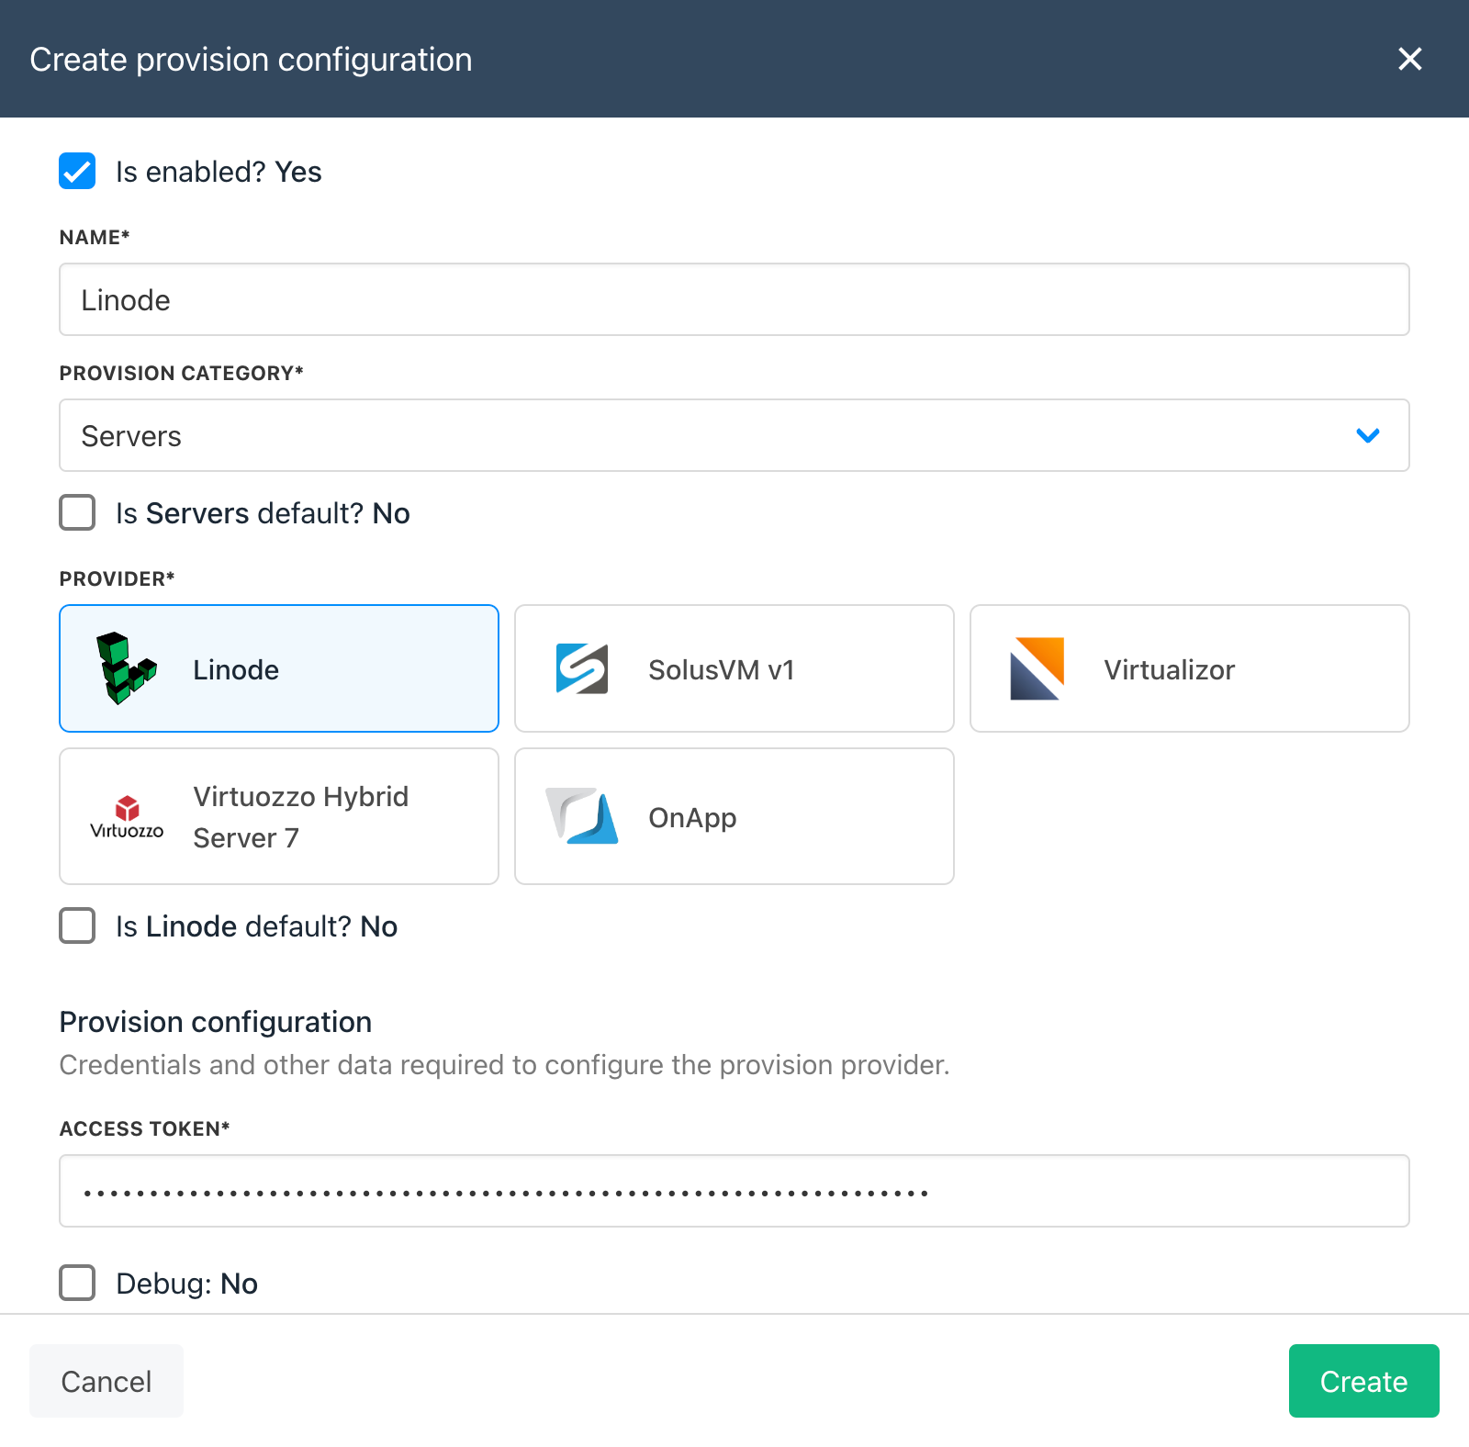This screenshot has height=1447, width=1469.
Task: Click the Virtualizor logo icon
Action: [1037, 668]
